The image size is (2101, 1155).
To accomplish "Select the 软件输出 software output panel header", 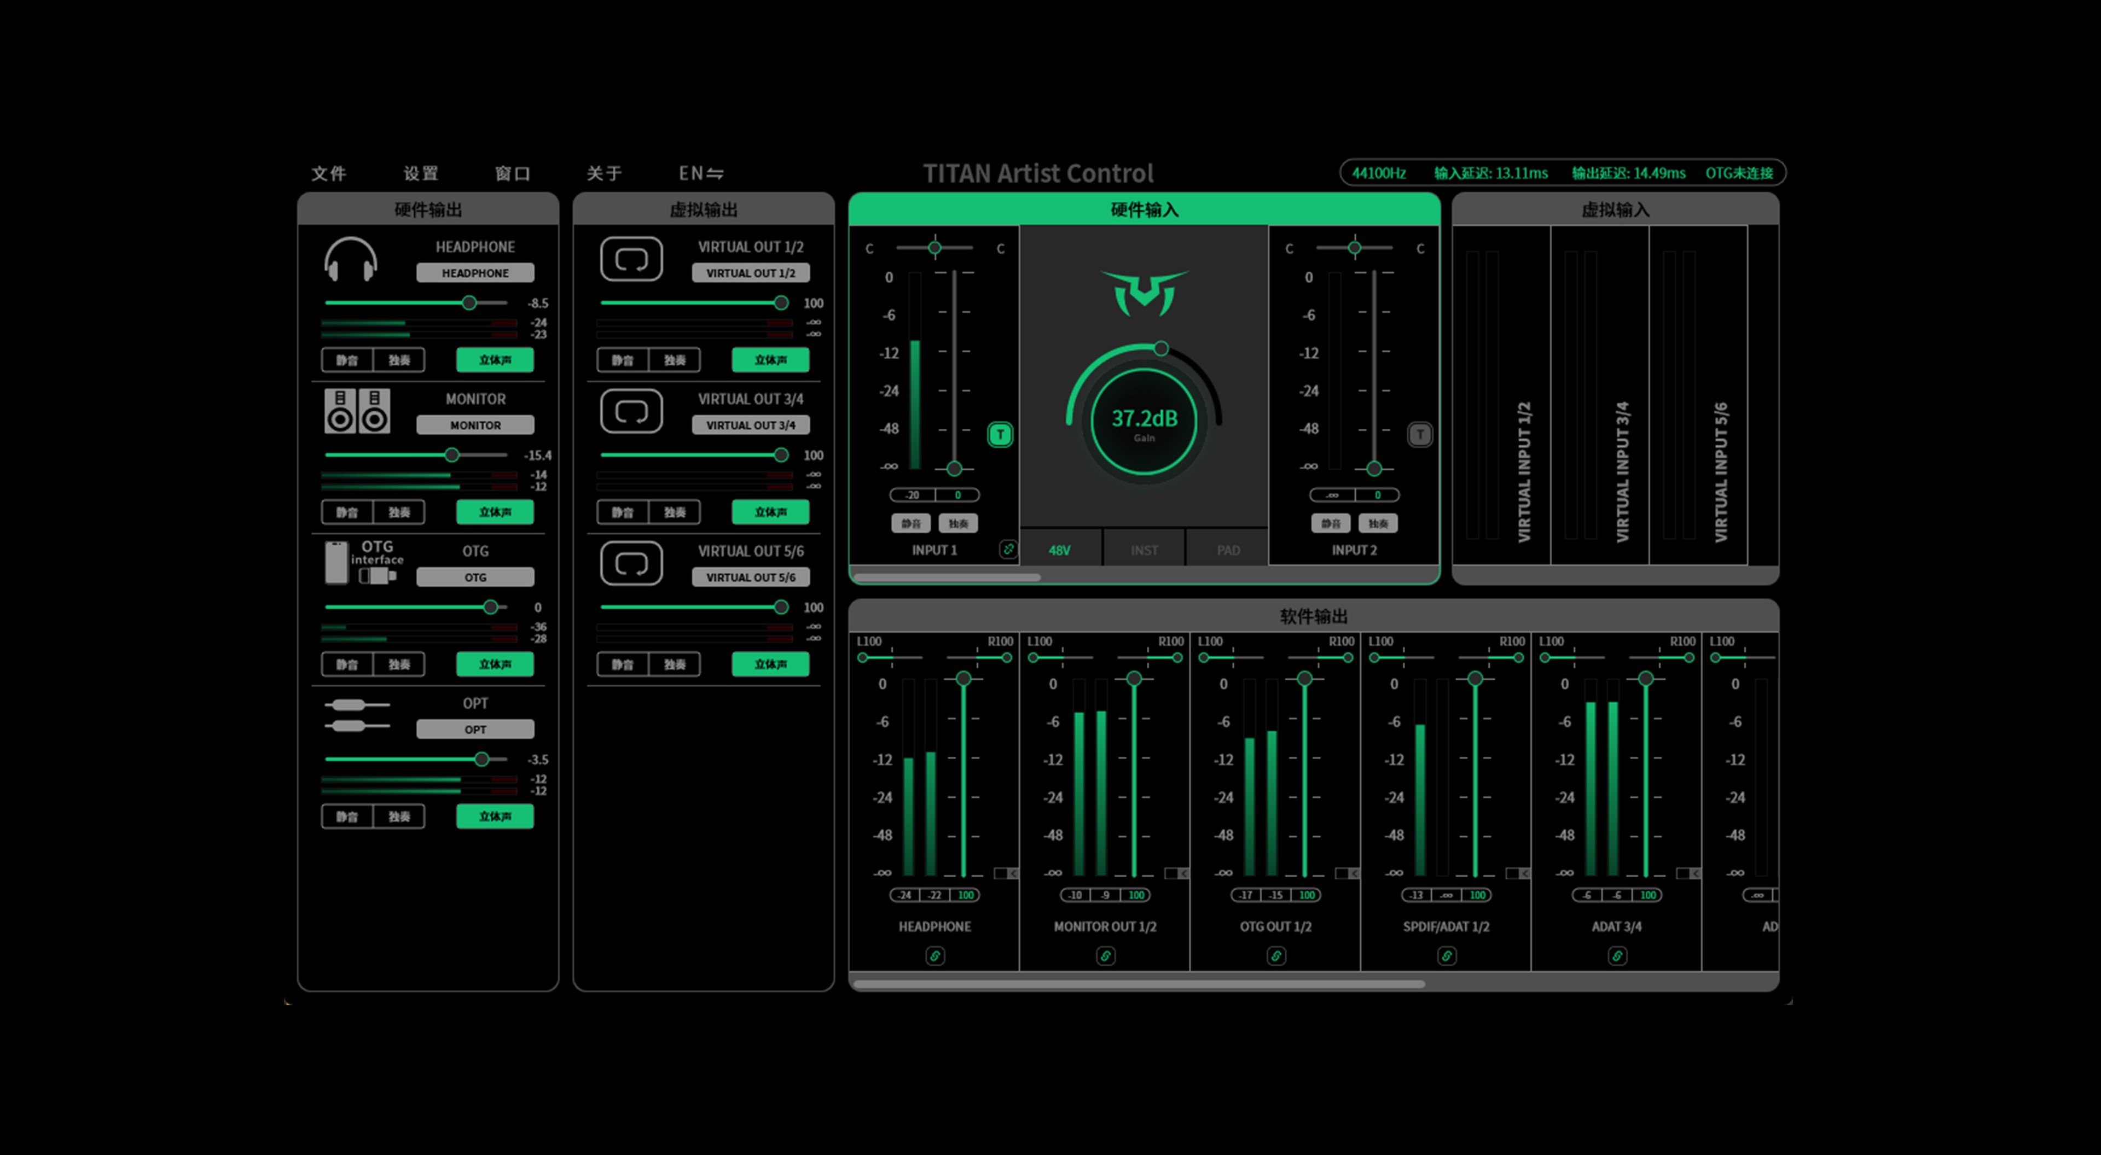I will coord(1313,616).
